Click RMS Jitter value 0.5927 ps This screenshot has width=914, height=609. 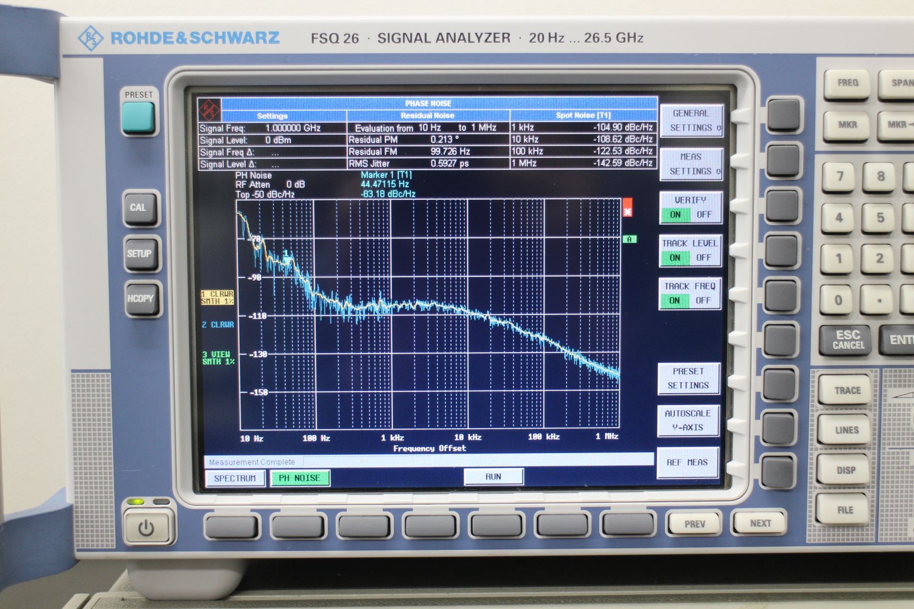(x=450, y=163)
